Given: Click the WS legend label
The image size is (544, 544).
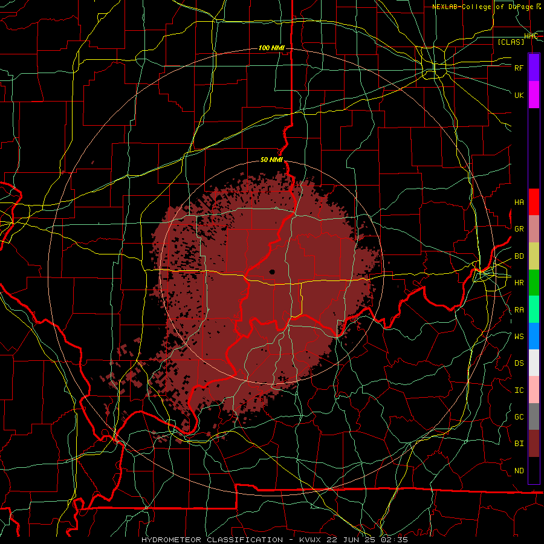Looking at the screenshot, I should (519, 337).
